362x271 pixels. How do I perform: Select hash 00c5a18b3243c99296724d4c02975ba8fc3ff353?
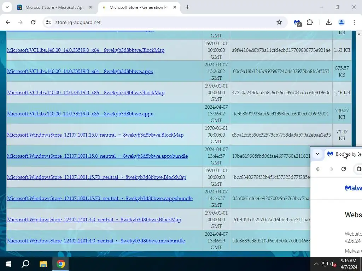coord(281,71)
